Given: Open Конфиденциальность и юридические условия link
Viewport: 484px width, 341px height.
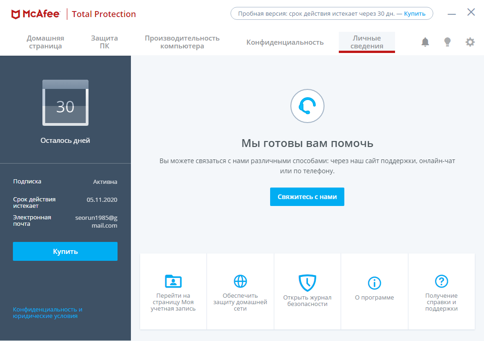Looking at the screenshot, I should pos(47,312).
